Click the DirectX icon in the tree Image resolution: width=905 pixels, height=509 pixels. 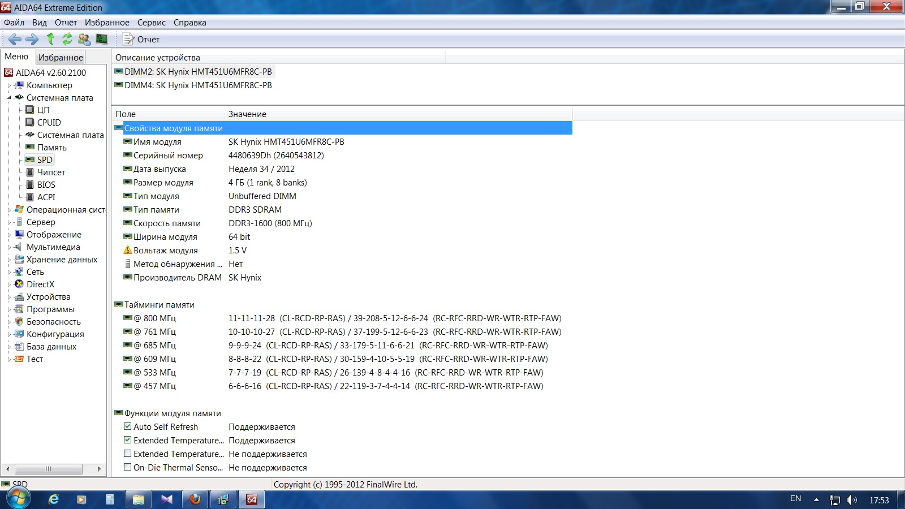19,284
